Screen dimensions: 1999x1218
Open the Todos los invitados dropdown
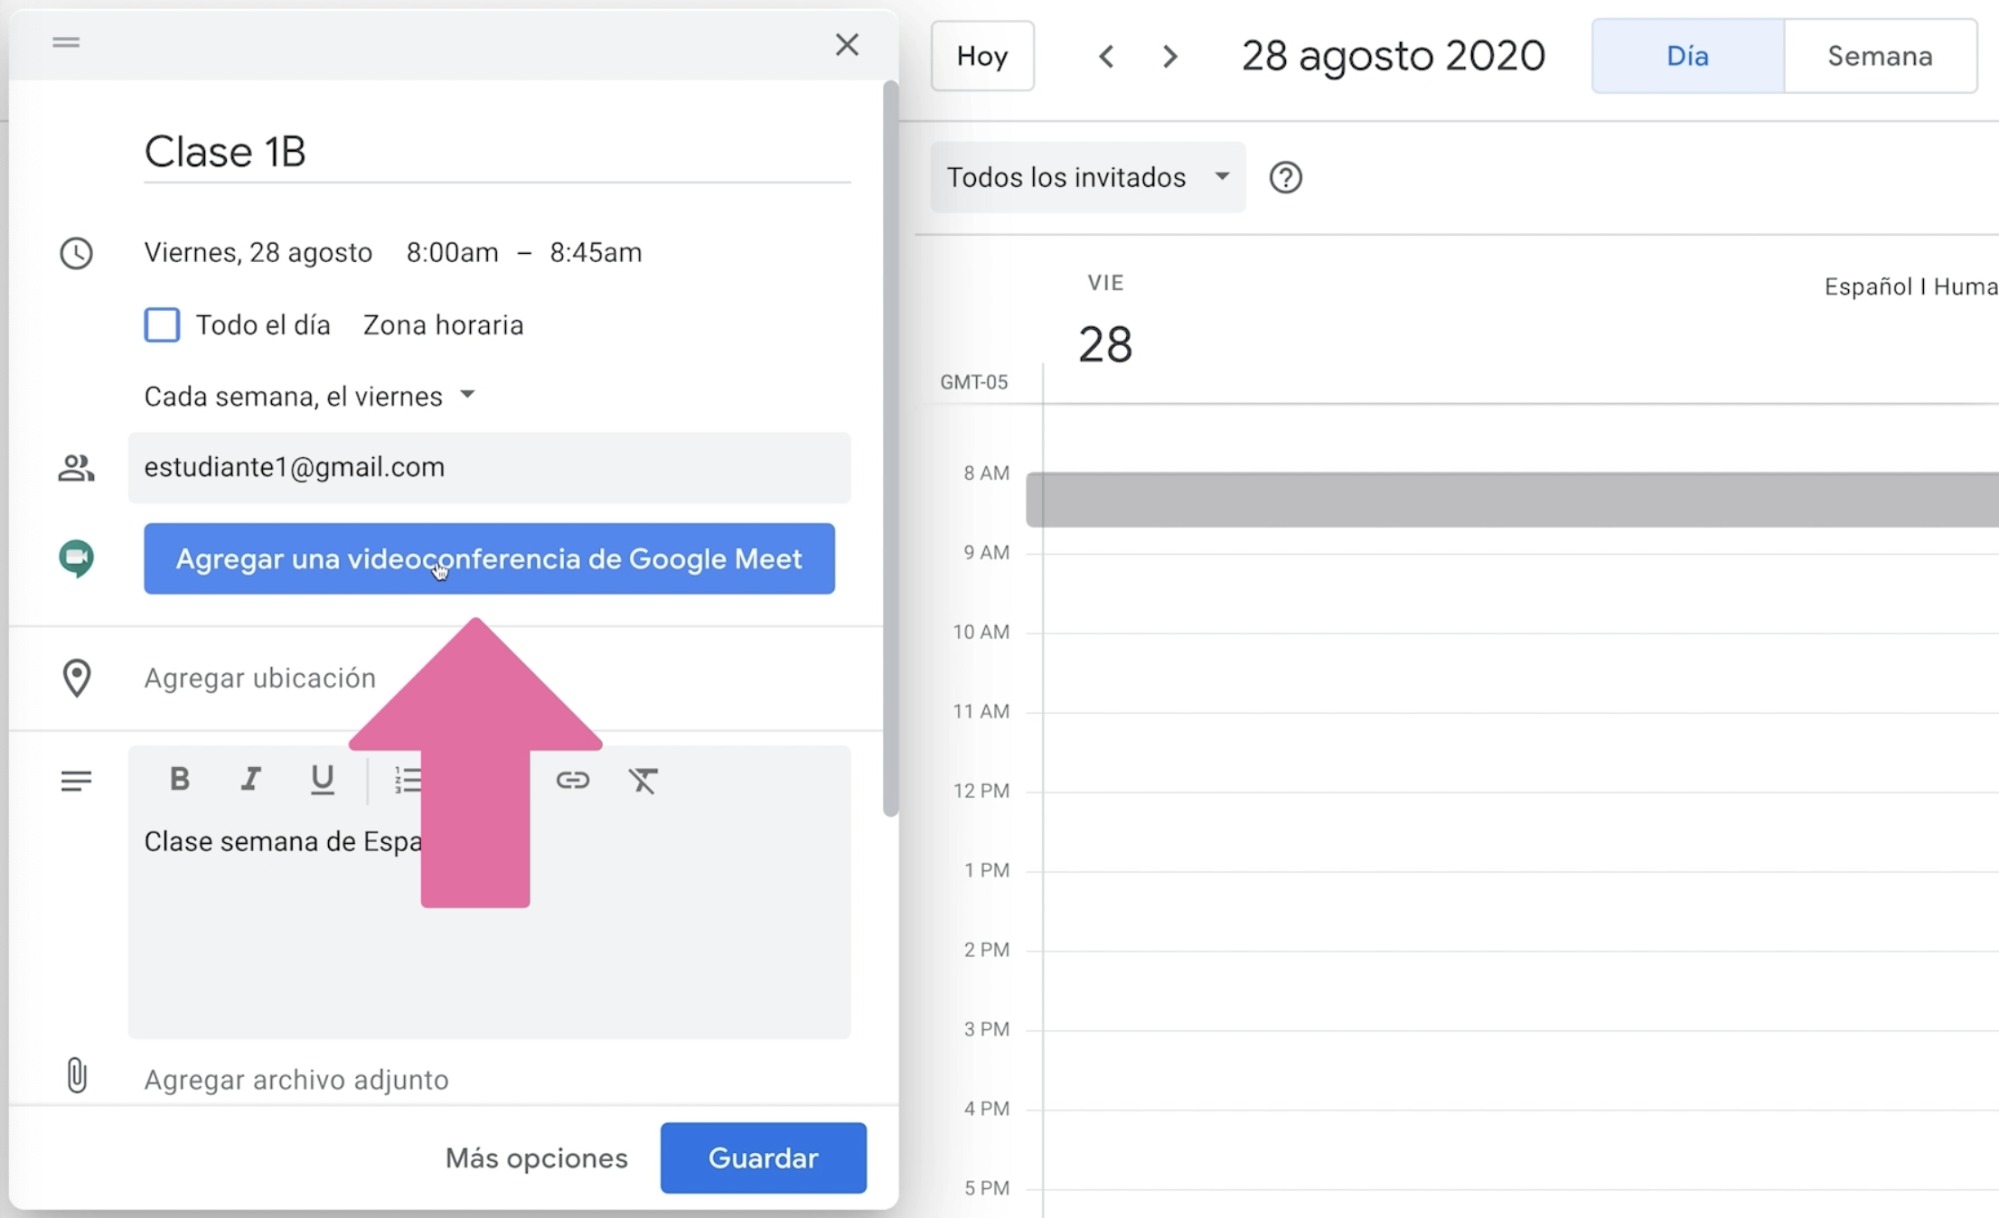(1088, 177)
